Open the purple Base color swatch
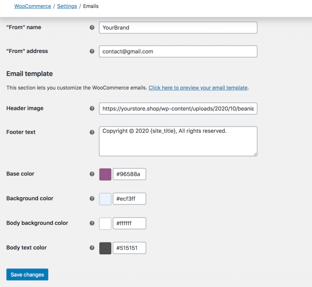This screenshot has width=312, height=287. 105,174
